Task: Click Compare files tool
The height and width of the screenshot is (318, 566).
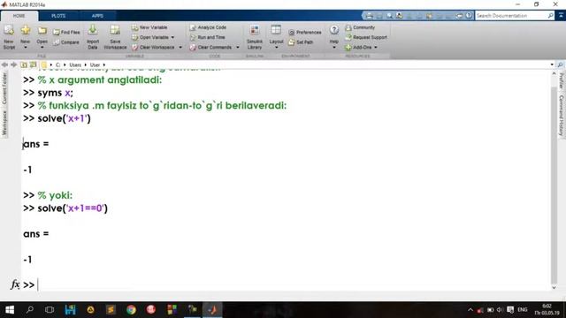Action: tap(66, 42)
